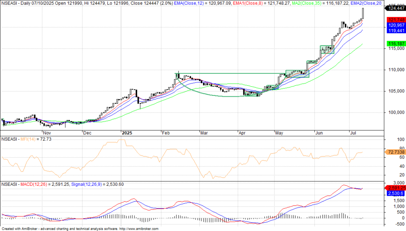The width and height of the screenshot is (406, 231).
Task: Click the orange 72.7338 MFI value tag
Action: (x=395, y=152)
